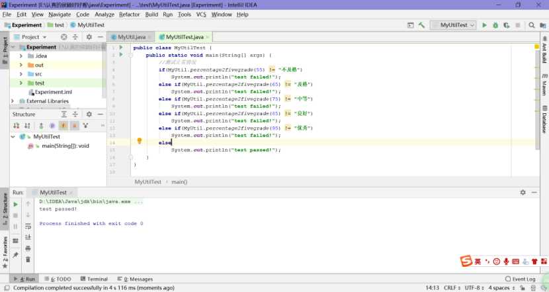Viewport: 549px width, 292px height.
Task: Expand External Libraries node
Action: point(13,101)
